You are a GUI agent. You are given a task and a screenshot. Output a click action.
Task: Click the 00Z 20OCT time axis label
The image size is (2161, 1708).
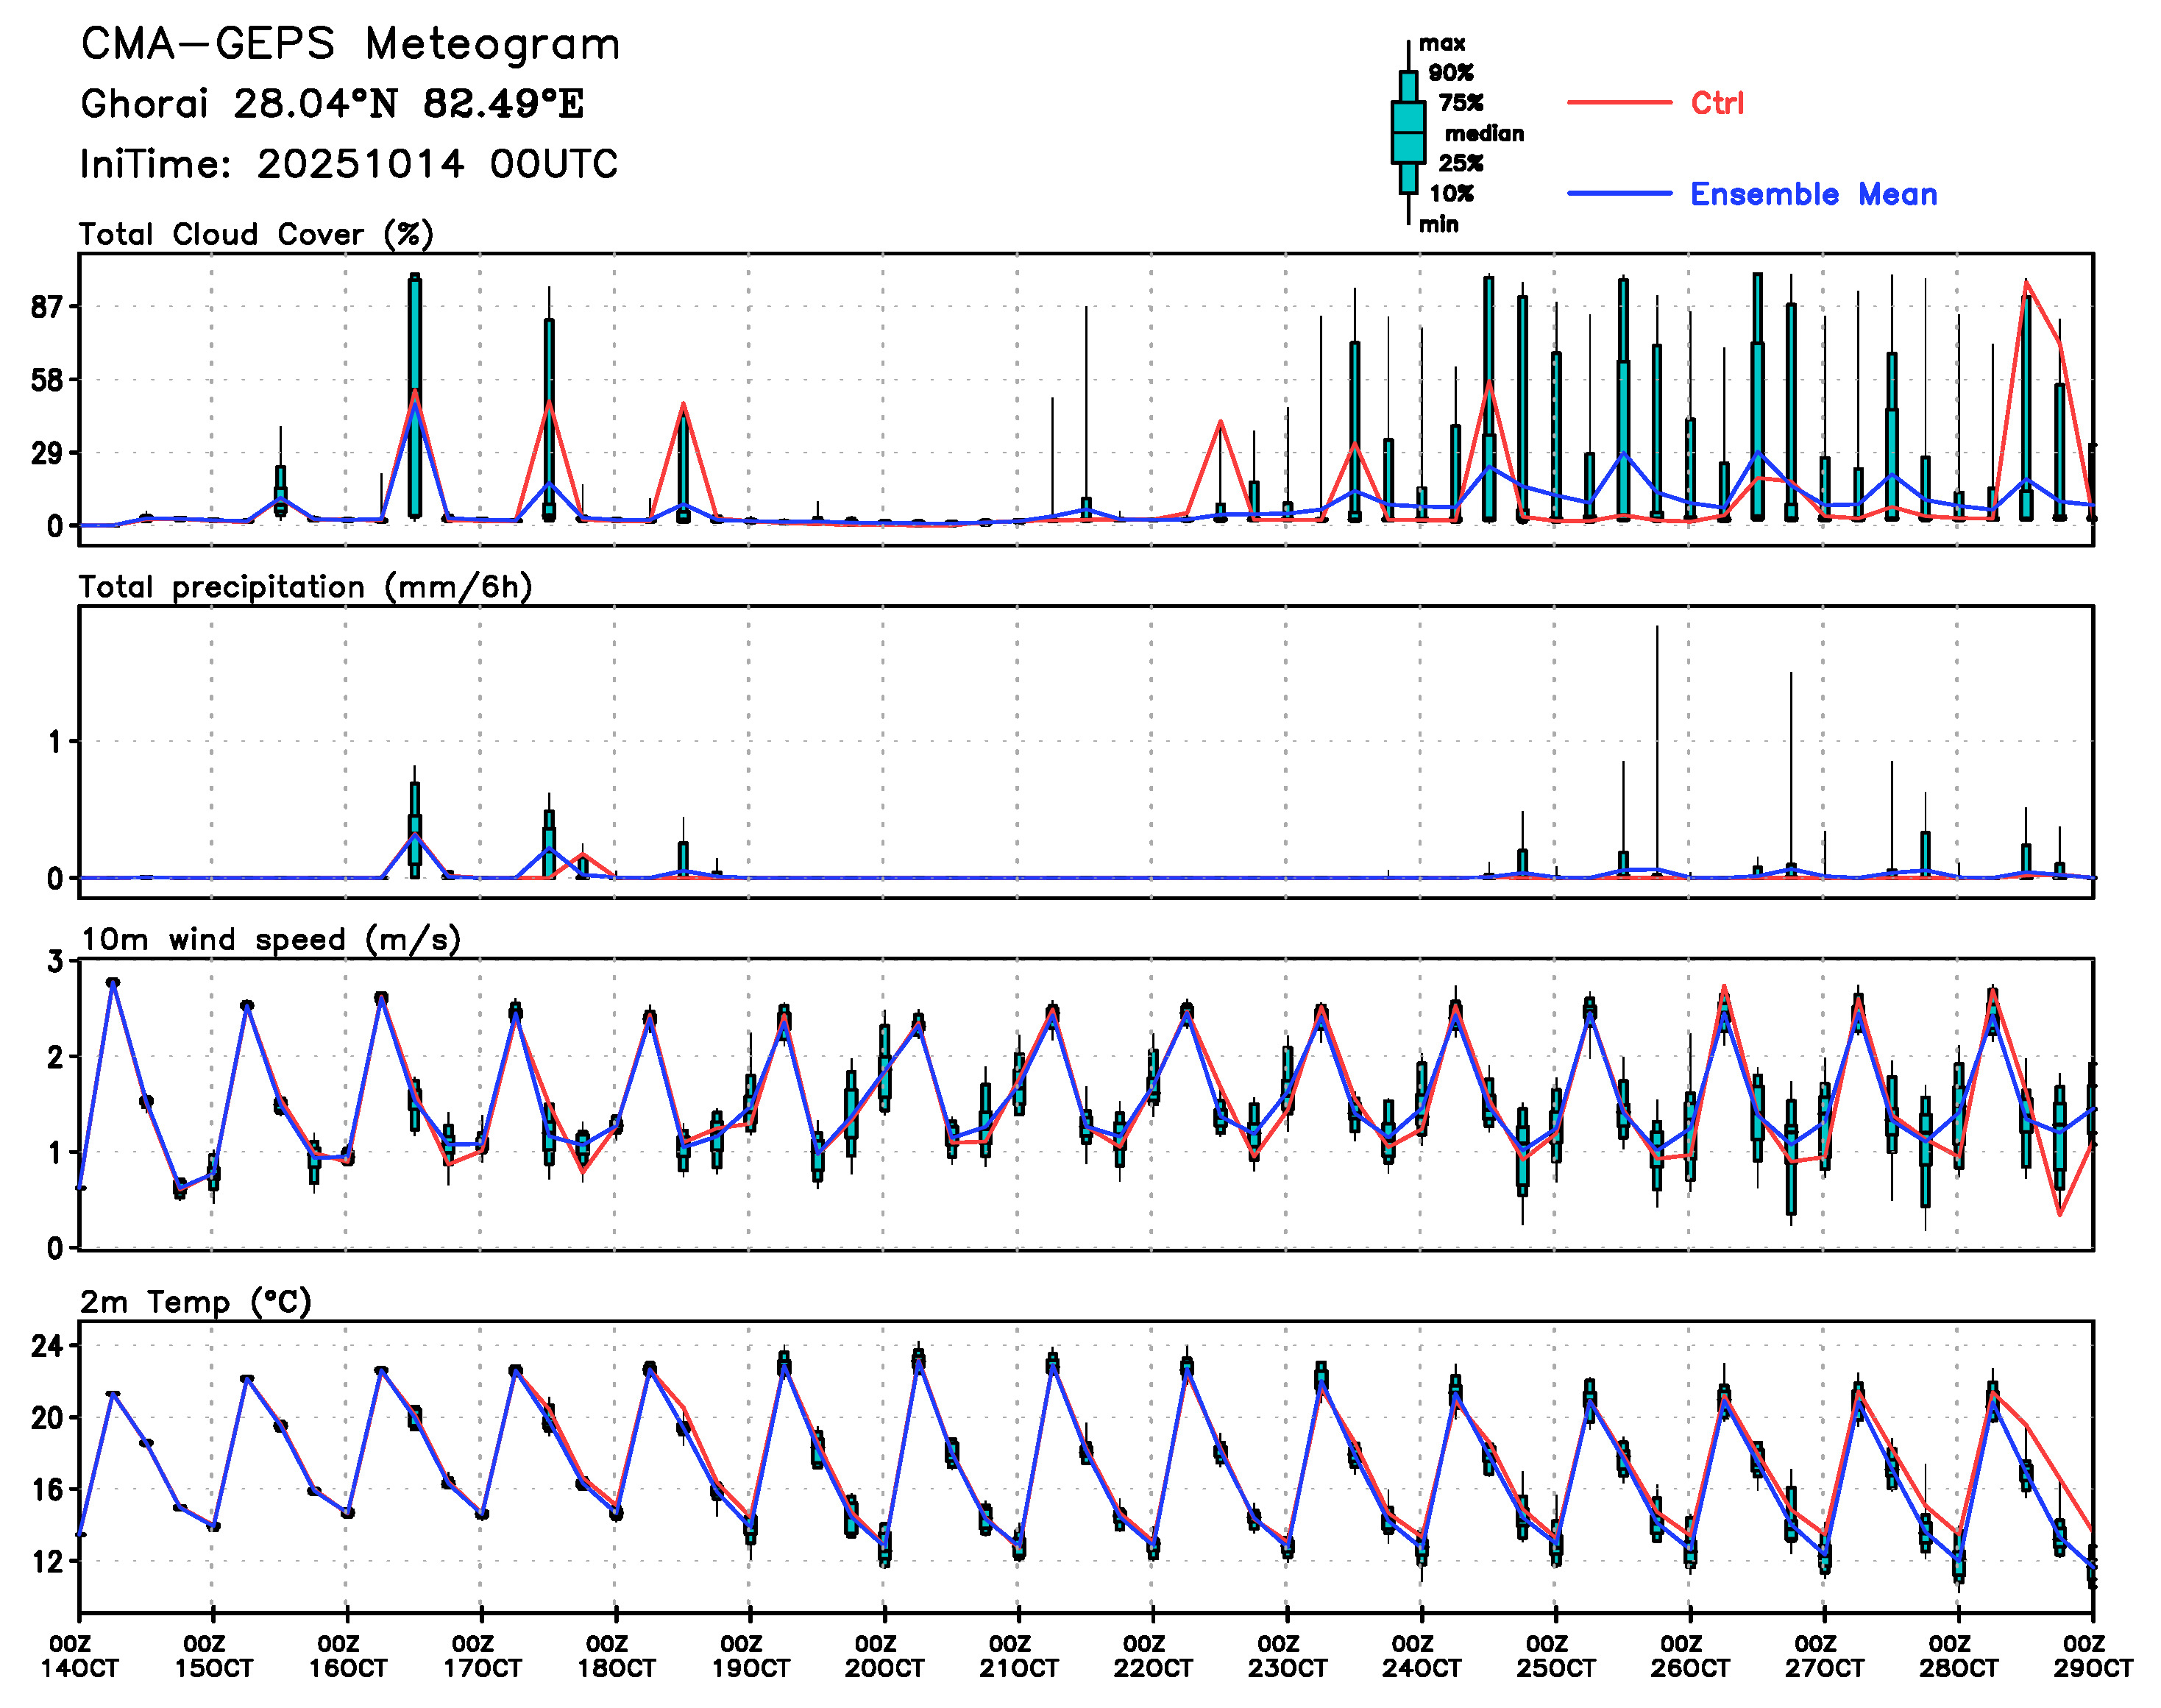point(884,1656)
